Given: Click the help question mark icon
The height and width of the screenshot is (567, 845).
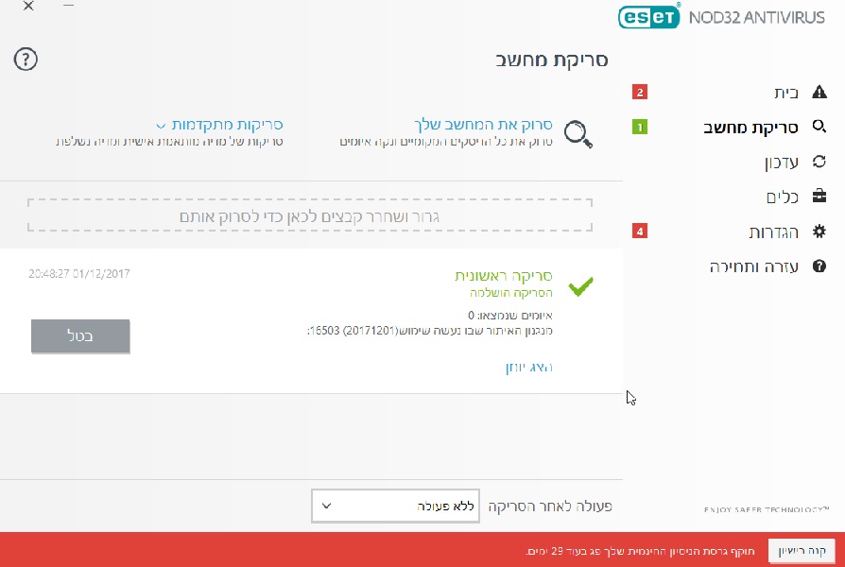Looking at the screenshot, I should (26, 60).
